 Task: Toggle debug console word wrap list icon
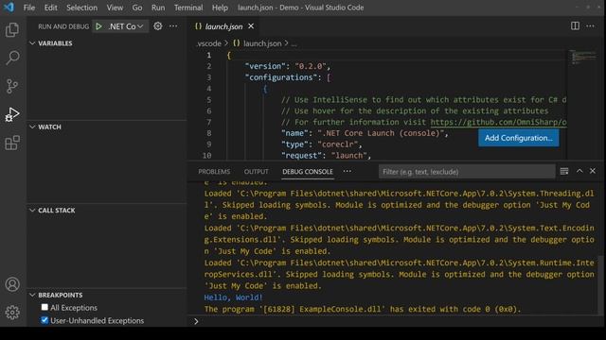coord(564,171)
